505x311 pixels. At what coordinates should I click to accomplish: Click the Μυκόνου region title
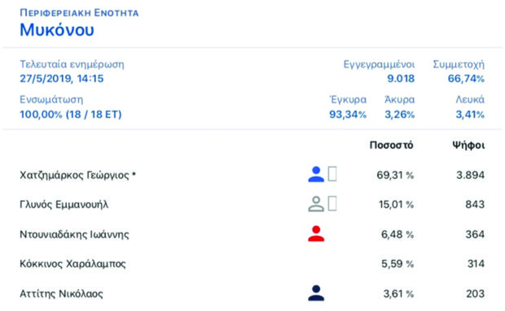[57, 30]
